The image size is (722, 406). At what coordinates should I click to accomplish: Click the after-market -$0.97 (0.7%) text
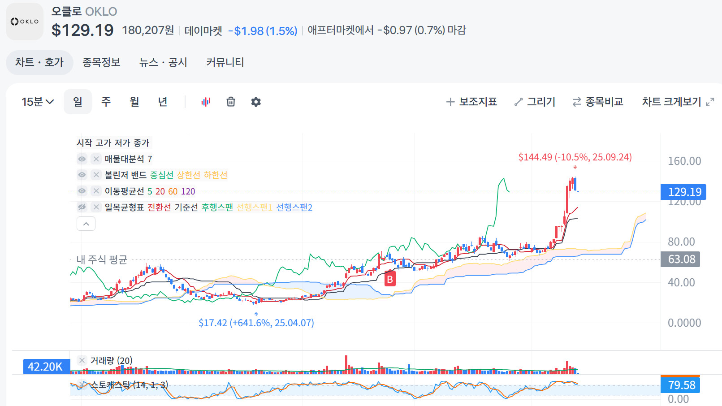(x=387, y=30)
